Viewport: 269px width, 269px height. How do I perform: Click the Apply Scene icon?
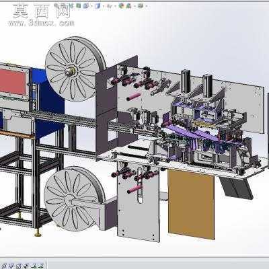(x=128, y=6)
